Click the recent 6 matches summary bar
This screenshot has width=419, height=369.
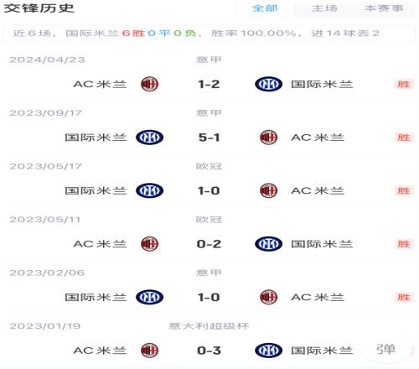point(209,34)
